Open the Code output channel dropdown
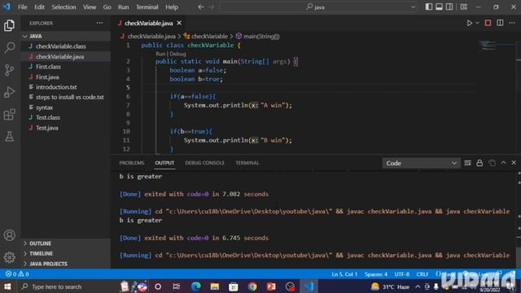 coord(421,163)
